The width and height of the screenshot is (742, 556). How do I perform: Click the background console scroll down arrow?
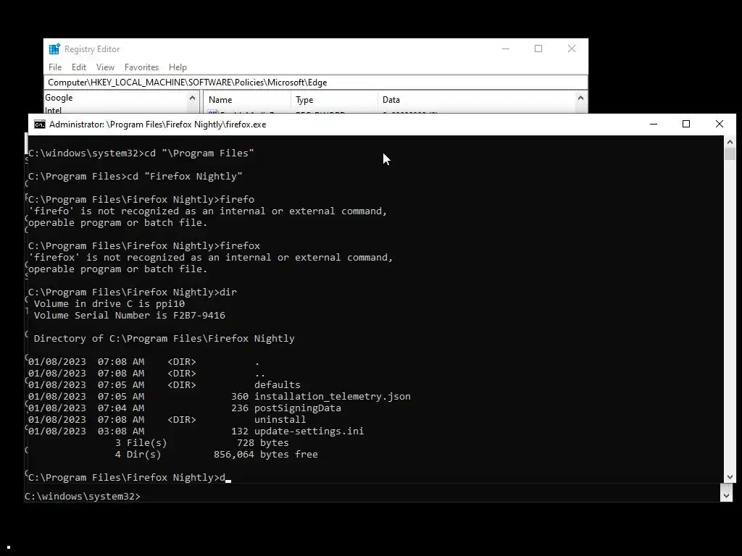pyautogui.click(x=727, y=496)
